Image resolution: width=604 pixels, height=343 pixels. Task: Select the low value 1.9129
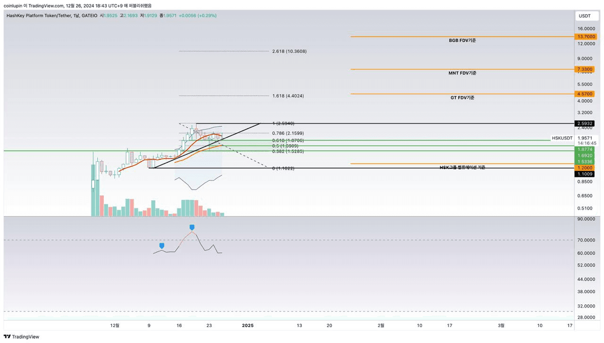tap(151, 16)
